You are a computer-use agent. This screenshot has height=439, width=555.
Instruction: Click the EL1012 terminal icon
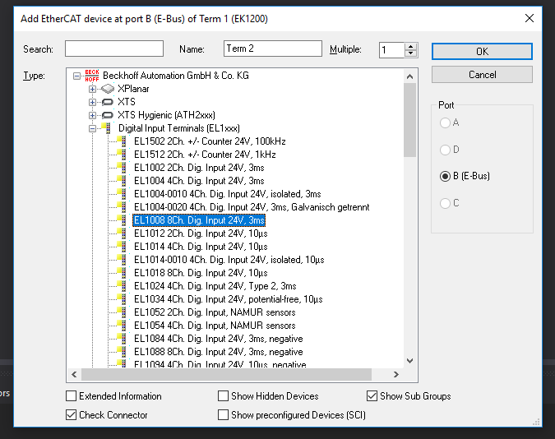tap(122, 233)
